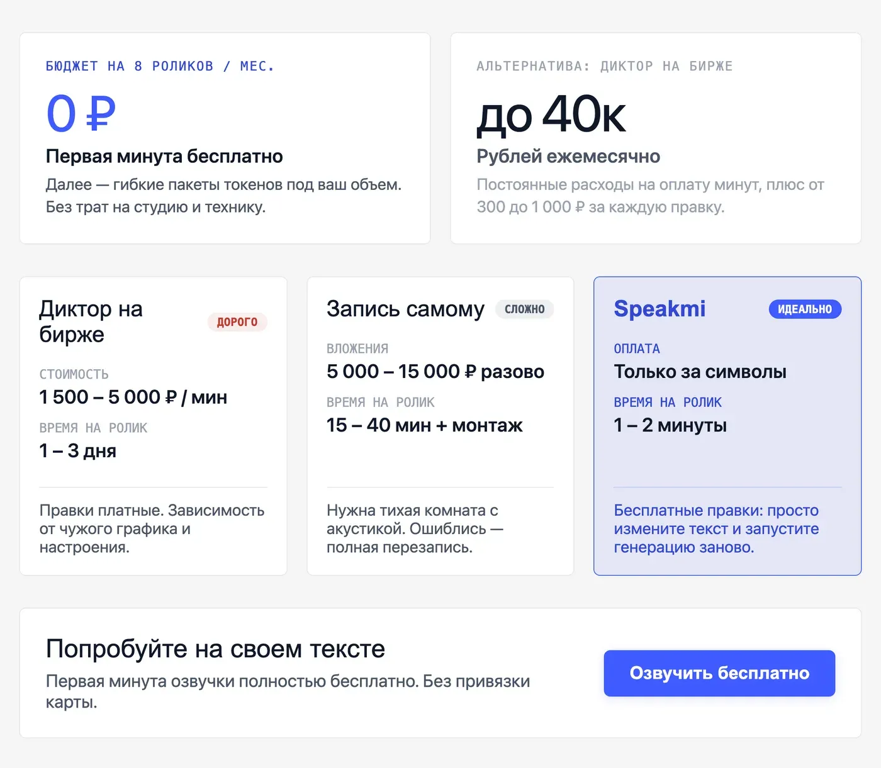Click the 'Озвучить бесплатно' button
The image size is (881, 768).
[x=719, y=673]
